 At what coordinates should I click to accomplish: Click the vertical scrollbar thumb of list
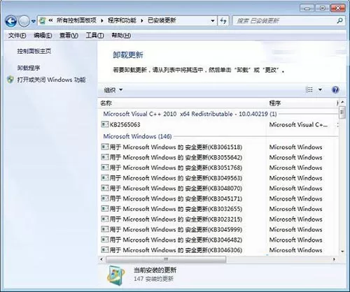(342, 112)
